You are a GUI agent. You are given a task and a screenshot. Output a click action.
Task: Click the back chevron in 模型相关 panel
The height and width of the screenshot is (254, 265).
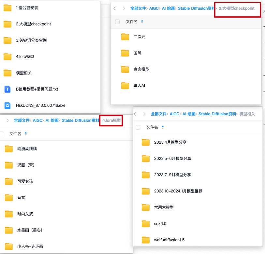coord(135,114)
